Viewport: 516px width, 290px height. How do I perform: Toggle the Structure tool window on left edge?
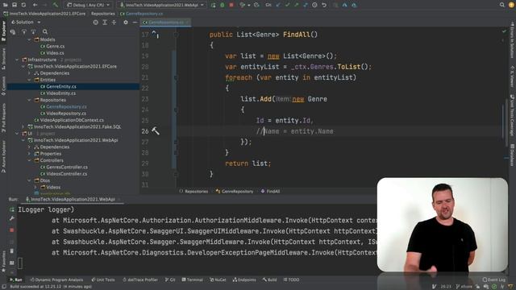pyautogui.click(x=3, y=59)
